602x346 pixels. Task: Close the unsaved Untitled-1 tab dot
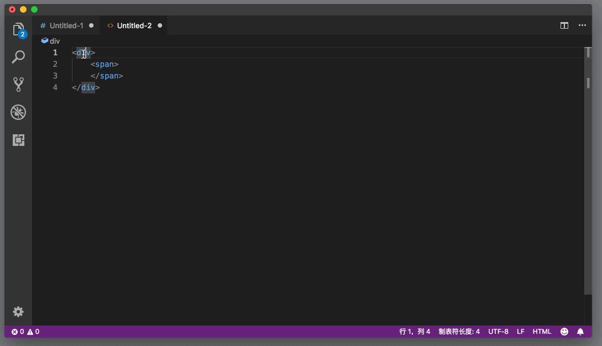(x=91, y=25)
